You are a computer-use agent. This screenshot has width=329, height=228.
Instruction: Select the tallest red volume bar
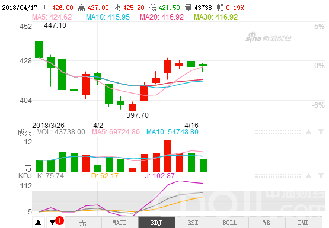pos(168,156)
